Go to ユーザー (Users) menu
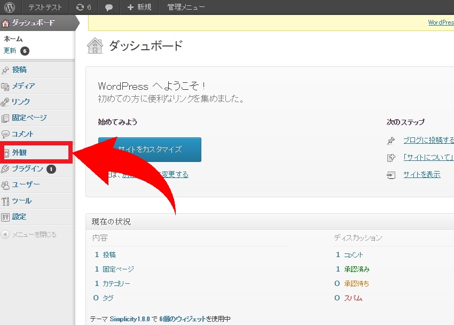 click(26, 185)
